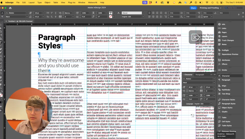Select the Type tool in toolbox
Viewport: 245px width, 139px height.
click(x=1, y=42)
